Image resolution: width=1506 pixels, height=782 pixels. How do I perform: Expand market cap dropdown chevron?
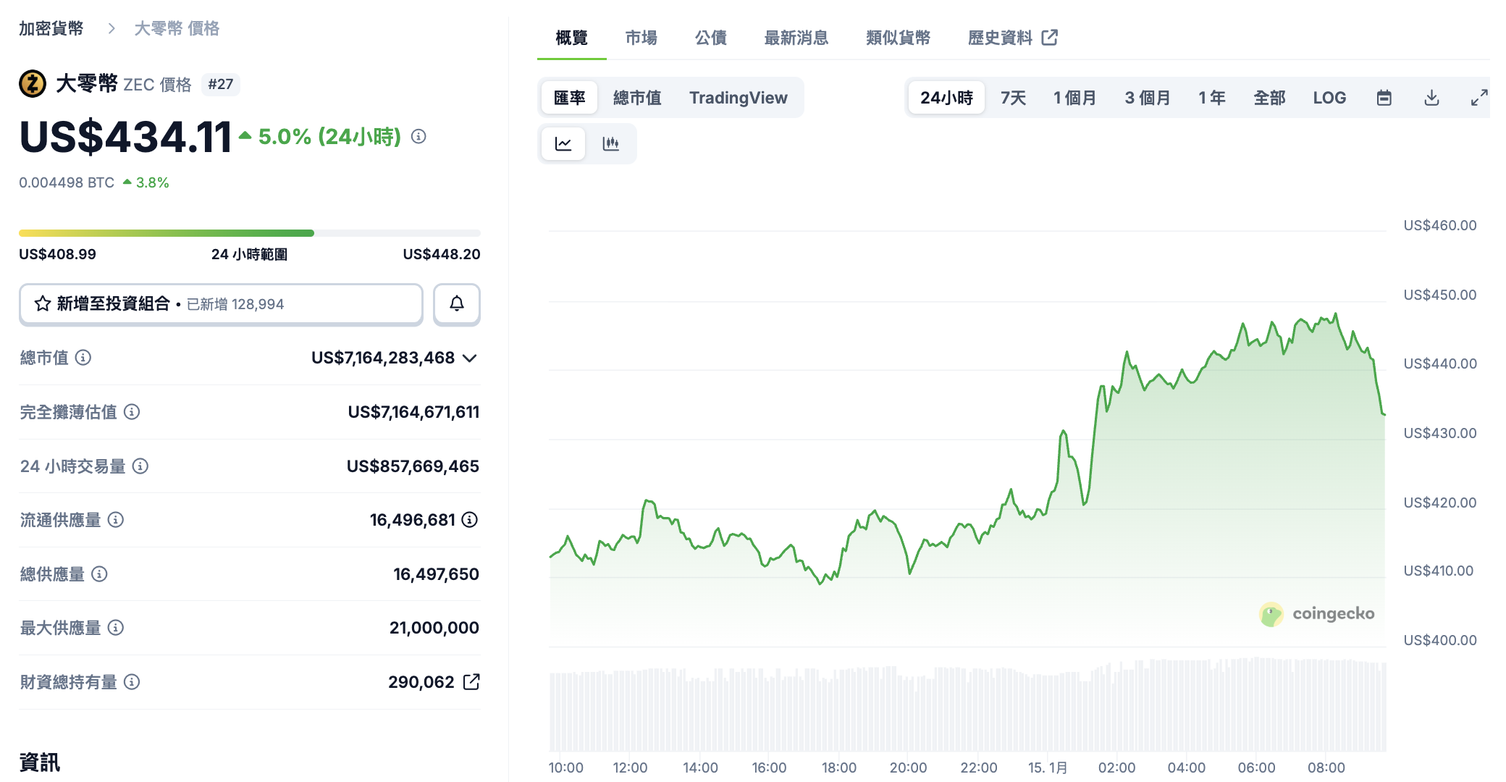click(470, 358)
